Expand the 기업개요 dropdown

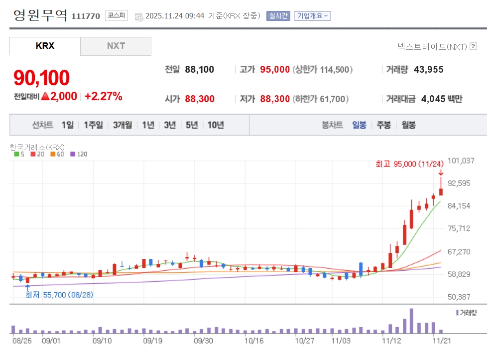[x=312, y=15]
